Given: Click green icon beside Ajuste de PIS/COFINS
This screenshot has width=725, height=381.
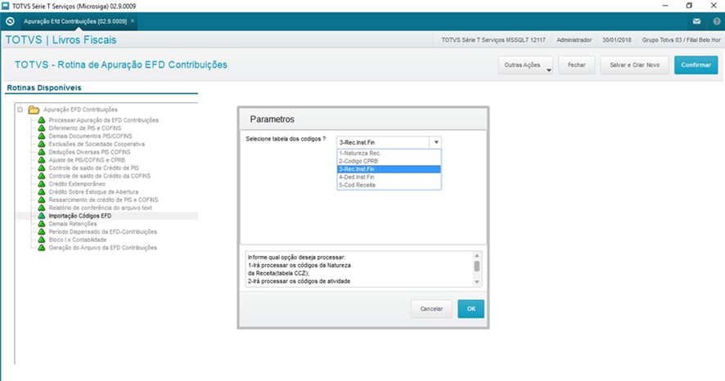Looking at the screenshot, I should pyautogui.click(x=42, y=159).
